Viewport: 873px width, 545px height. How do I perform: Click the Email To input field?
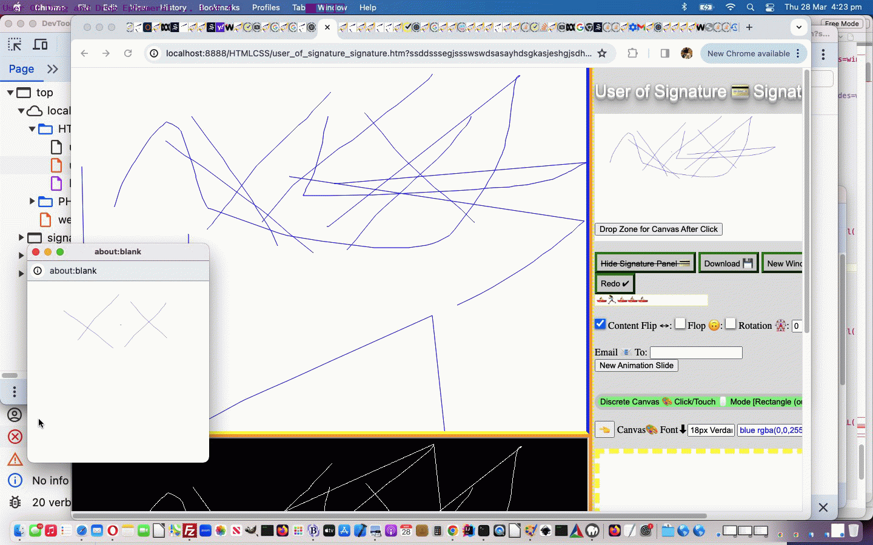tap(695, 352)
